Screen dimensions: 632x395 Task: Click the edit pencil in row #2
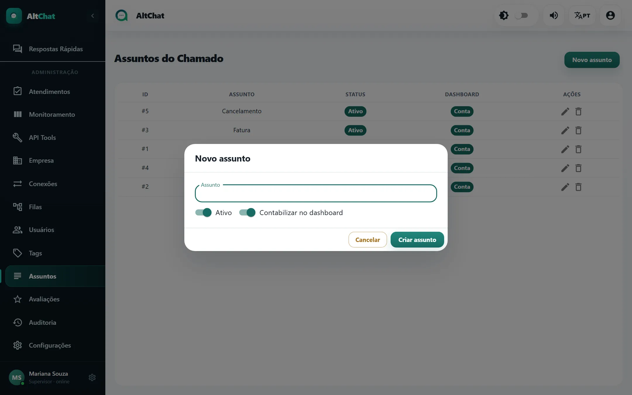(x=565, y=187)
